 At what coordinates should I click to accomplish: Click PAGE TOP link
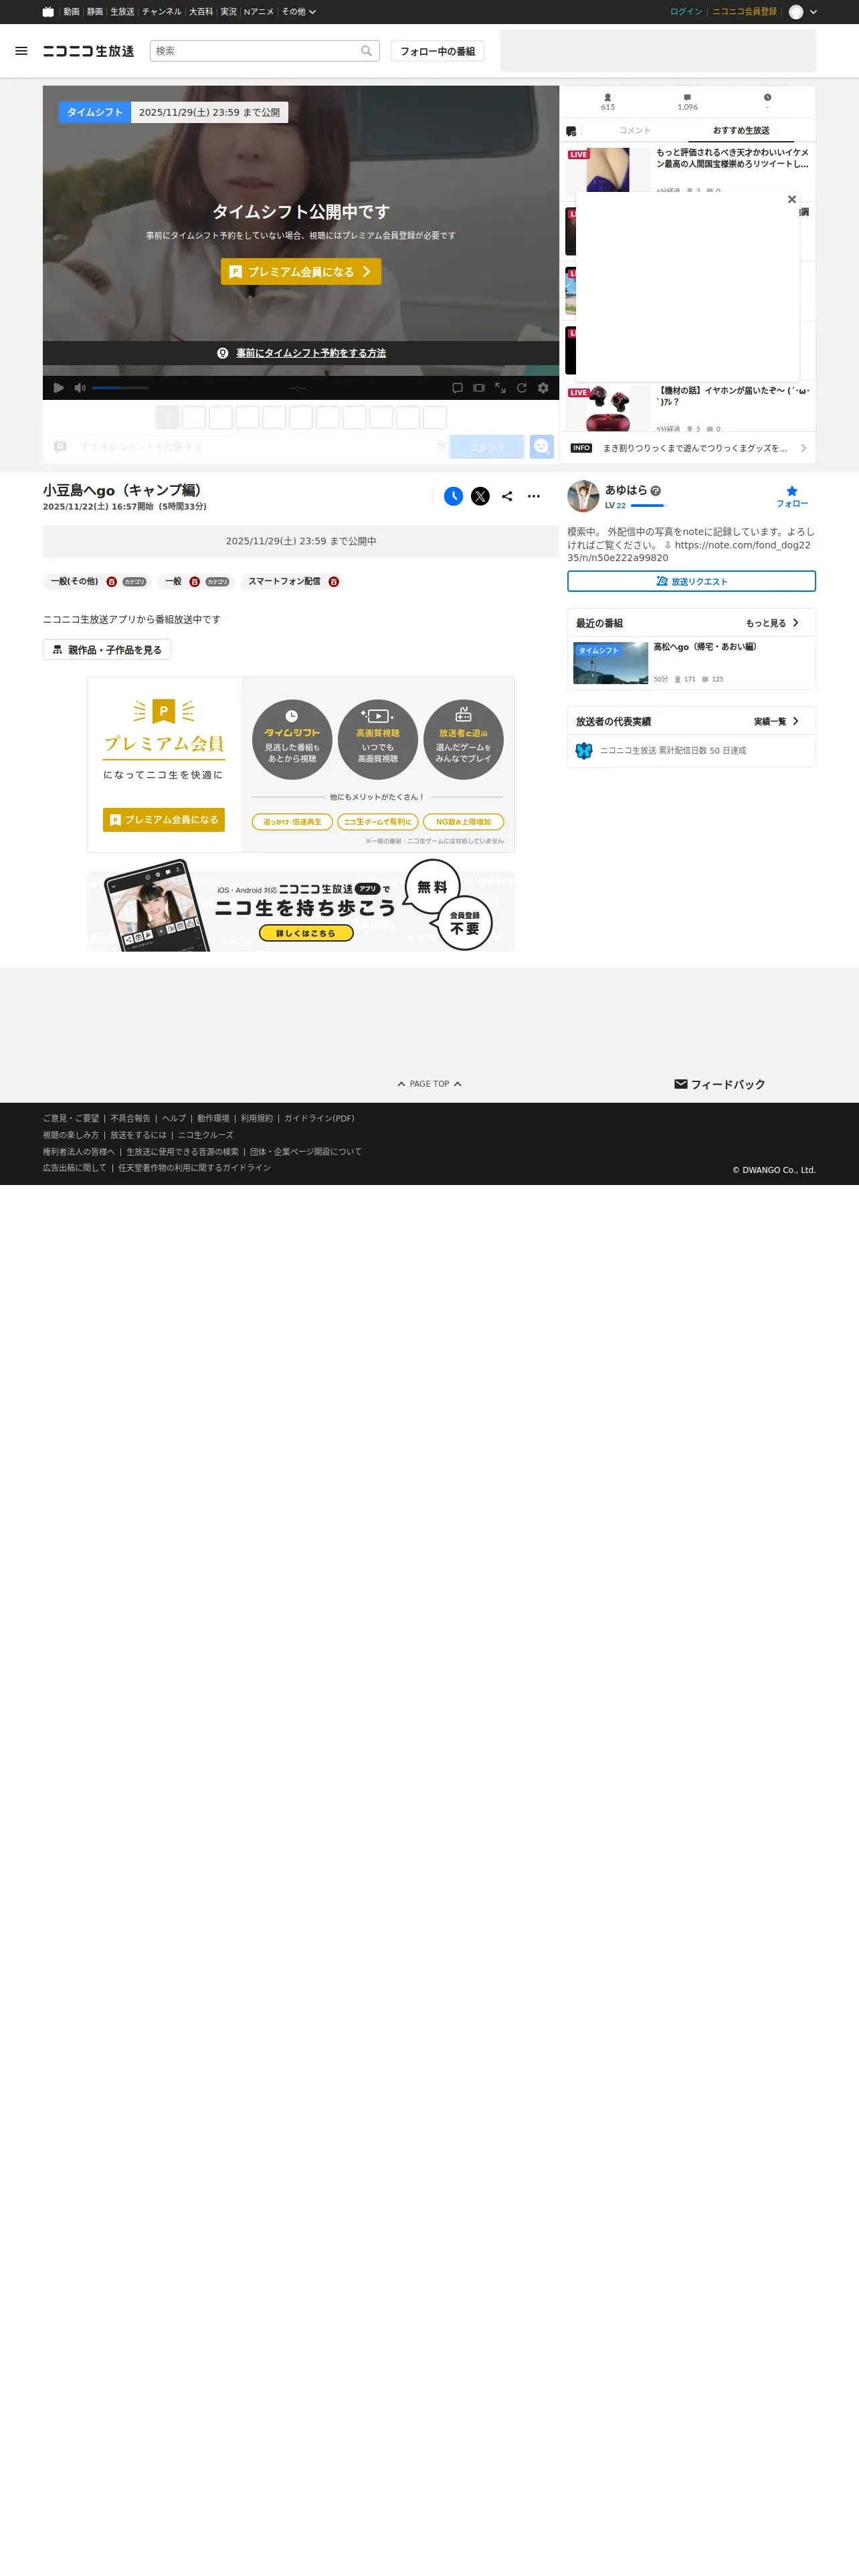click(429, 1084)
